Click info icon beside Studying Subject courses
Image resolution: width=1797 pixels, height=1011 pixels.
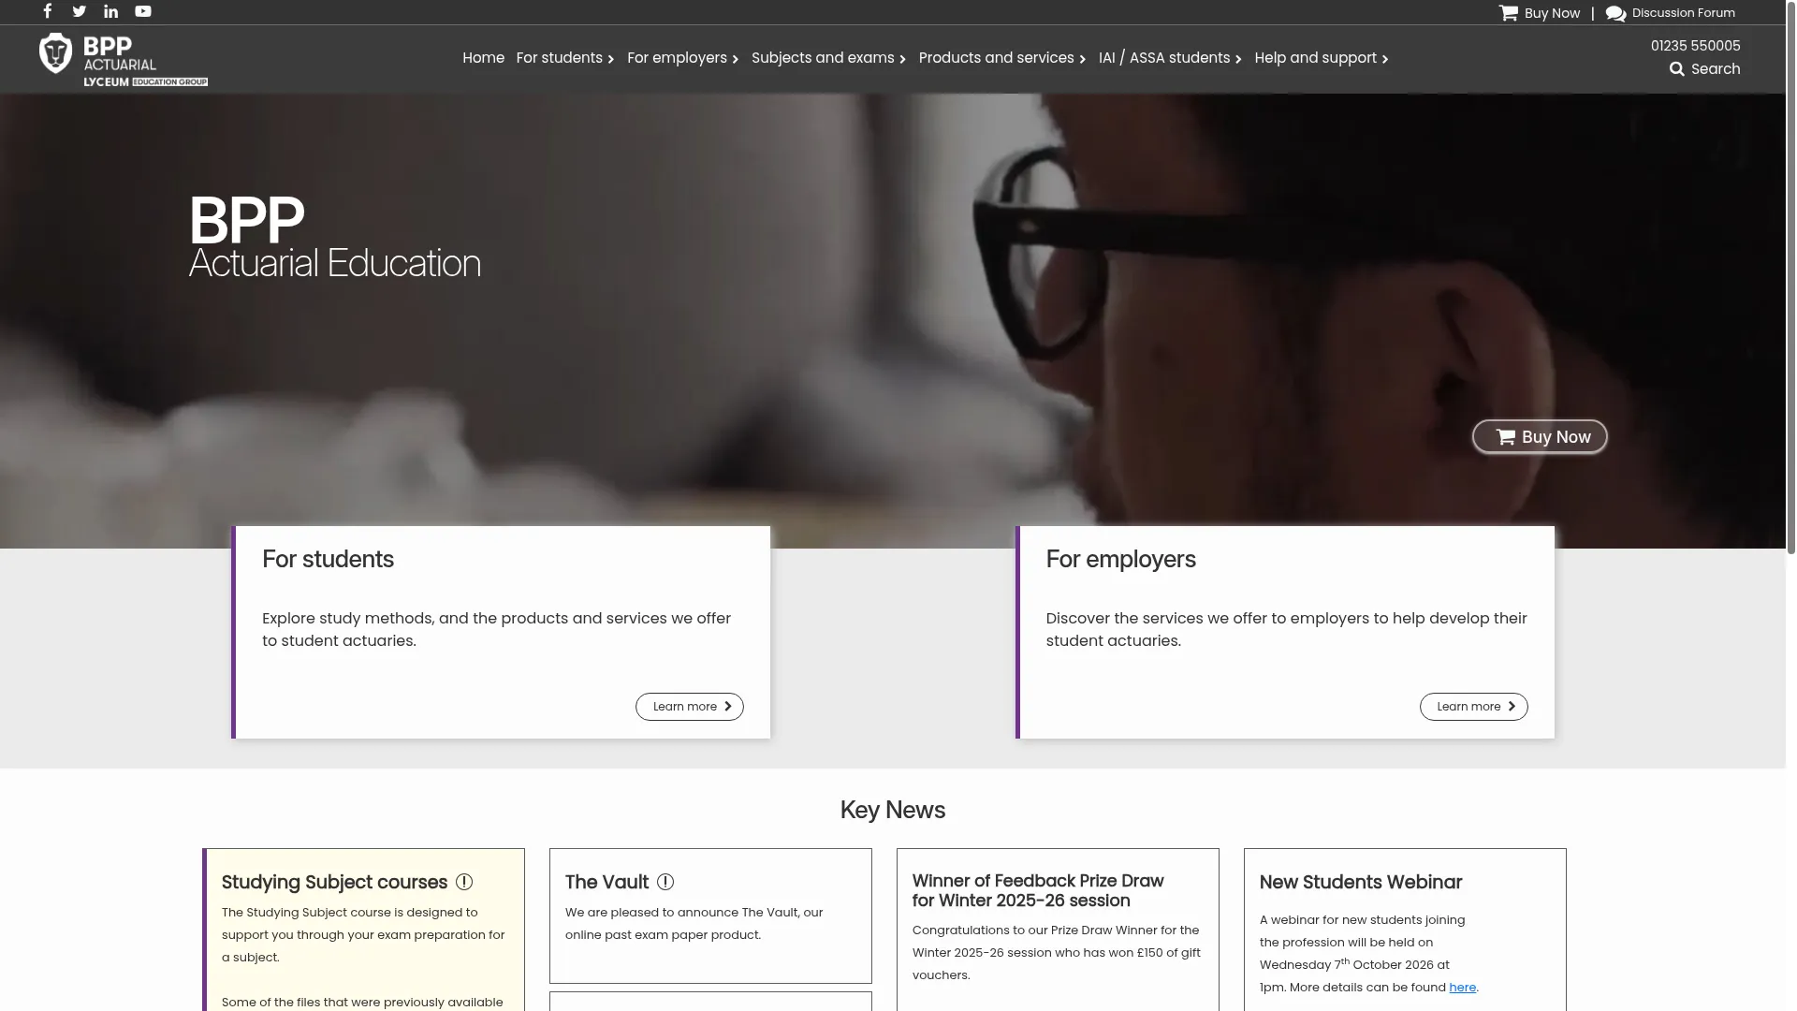(x=464, y=882)
